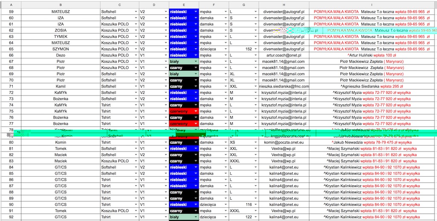Click the light green biały cell in row 92

pos(181,217)
